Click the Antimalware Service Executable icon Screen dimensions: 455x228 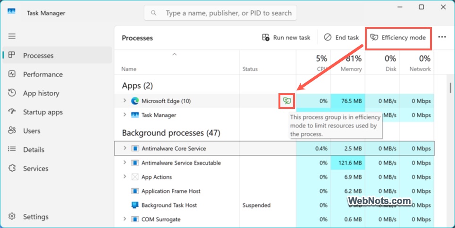click(x=135, y=163)
